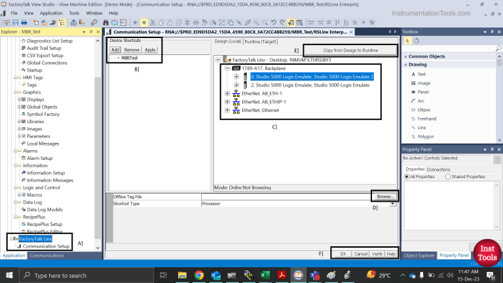Screen dimensions: 503x283
Task: Switch to the Runtime (Target) tab
Action: coord(260,42)
